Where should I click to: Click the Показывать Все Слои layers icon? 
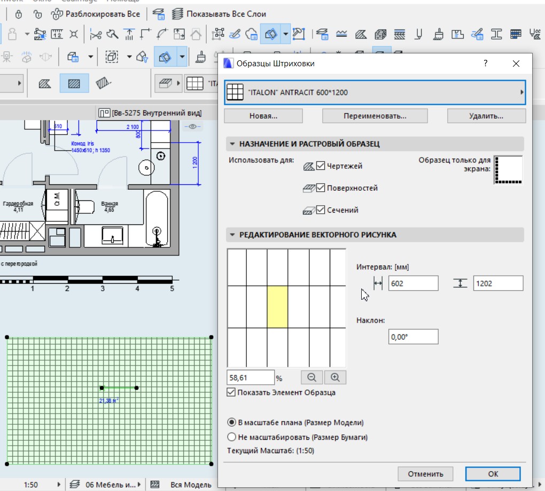pos(177,14)
